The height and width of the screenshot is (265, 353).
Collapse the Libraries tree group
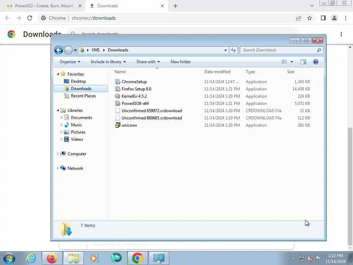click(58, 110)
